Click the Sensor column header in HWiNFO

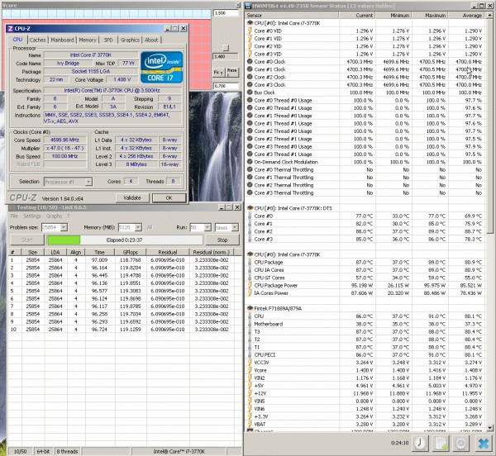click(292, 15)
